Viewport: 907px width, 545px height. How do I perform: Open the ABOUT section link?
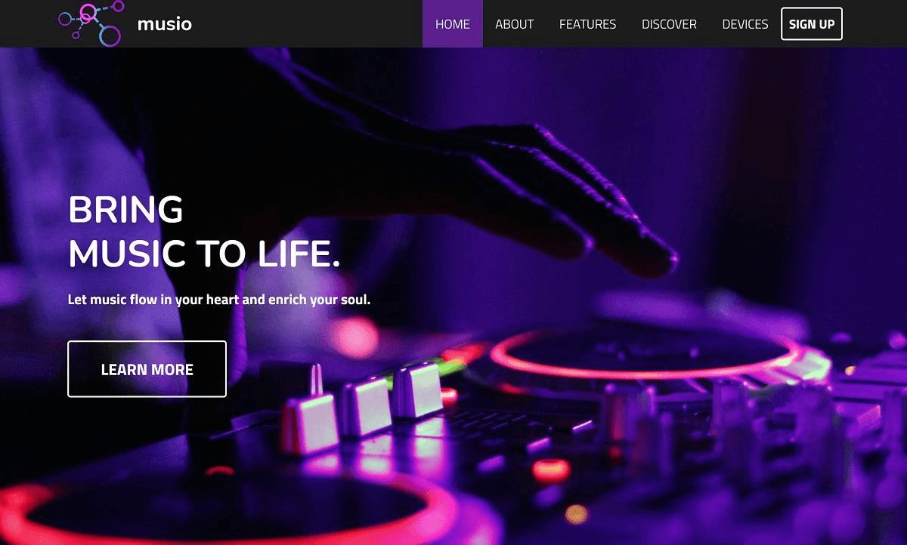coord(515,24)
